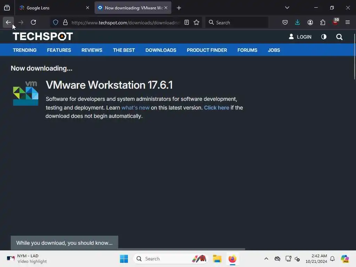
Task: Open the extensions puzzle icon
Action: 323,22
